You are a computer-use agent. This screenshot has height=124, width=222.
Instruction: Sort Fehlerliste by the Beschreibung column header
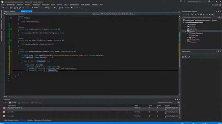(12, 106)
